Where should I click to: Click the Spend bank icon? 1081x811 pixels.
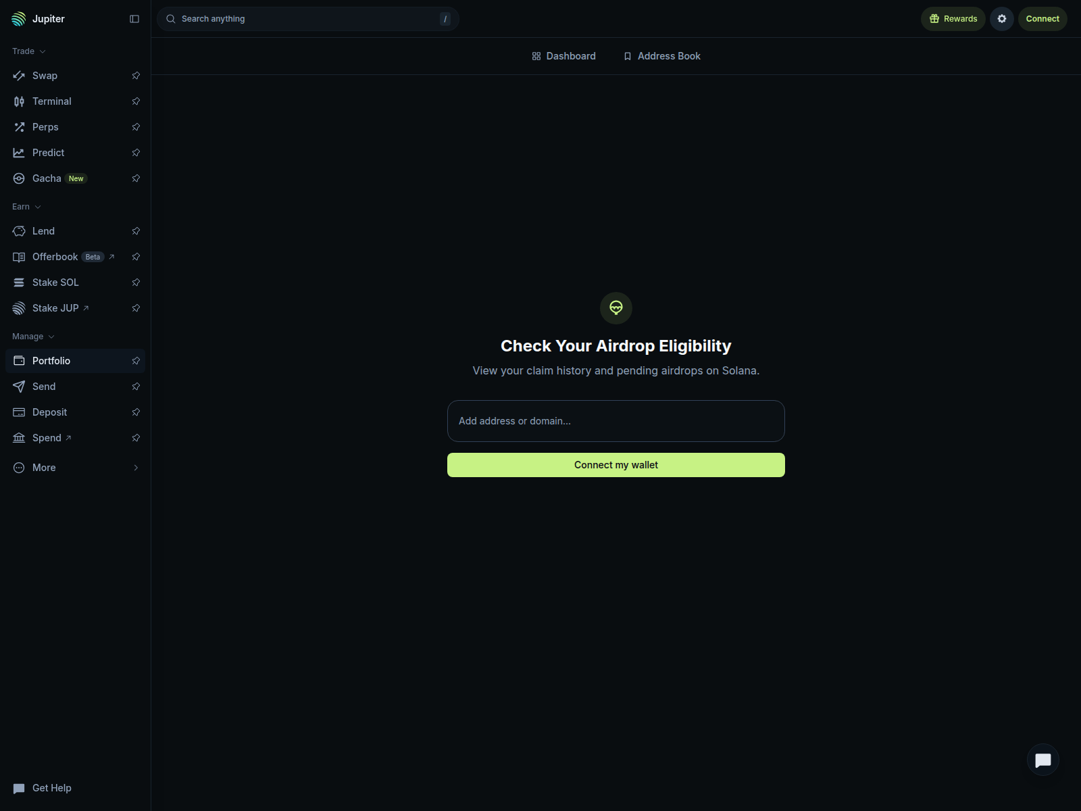click(x=19, y=438)
